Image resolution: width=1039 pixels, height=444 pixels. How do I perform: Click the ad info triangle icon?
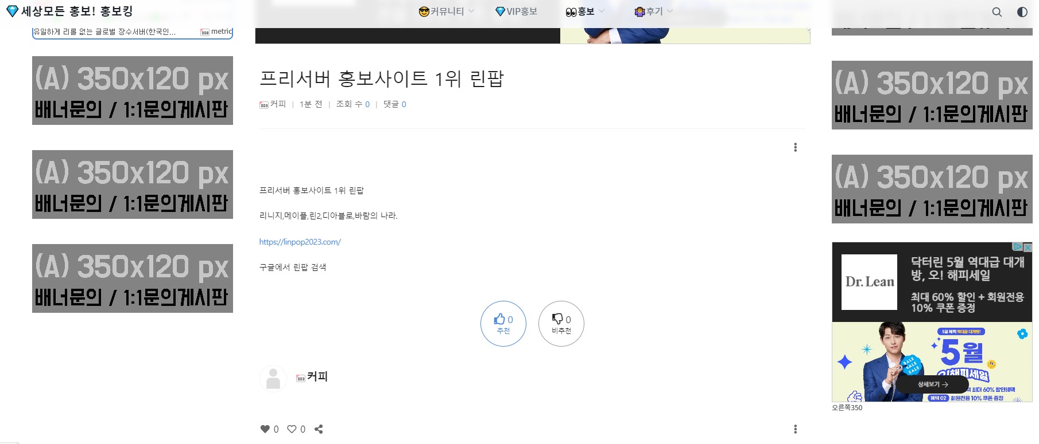[x=1018, y=247]
